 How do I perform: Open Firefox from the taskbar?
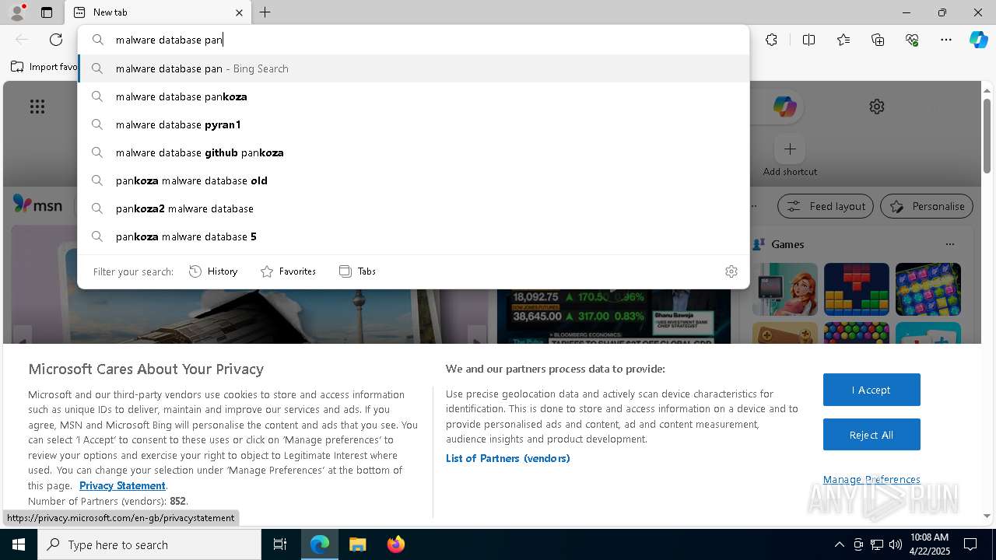(395, 544)
